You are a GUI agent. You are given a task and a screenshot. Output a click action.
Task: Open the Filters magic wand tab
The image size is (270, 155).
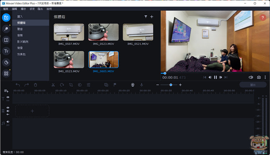(6, 29)
